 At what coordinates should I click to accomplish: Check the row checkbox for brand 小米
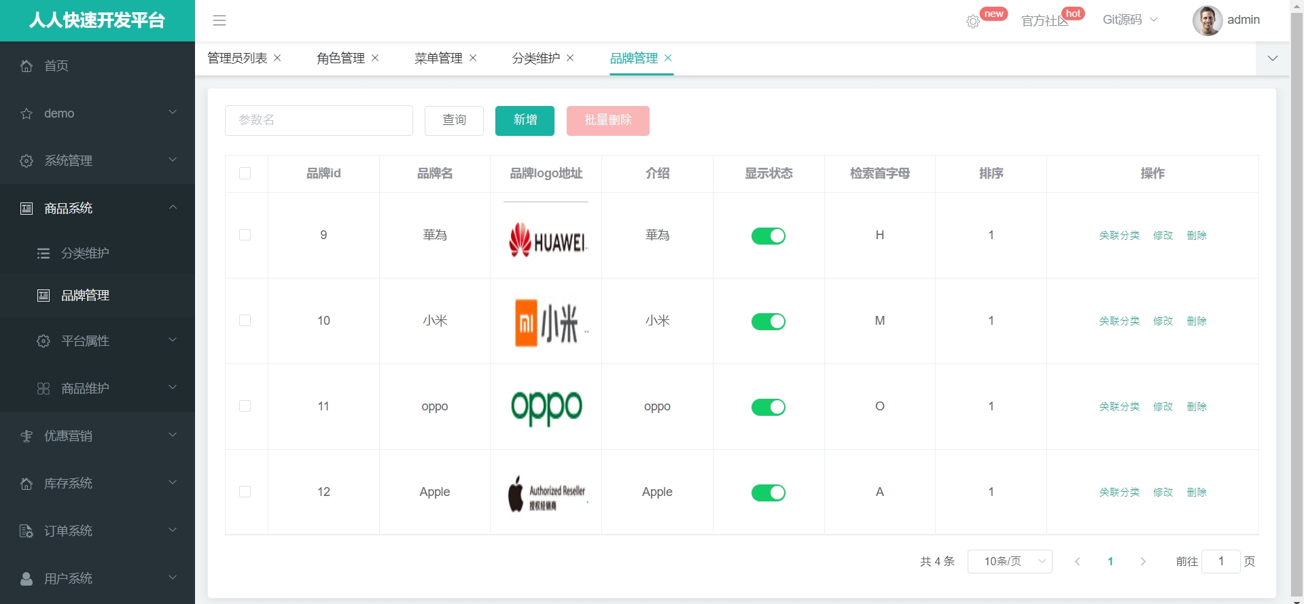245,320
